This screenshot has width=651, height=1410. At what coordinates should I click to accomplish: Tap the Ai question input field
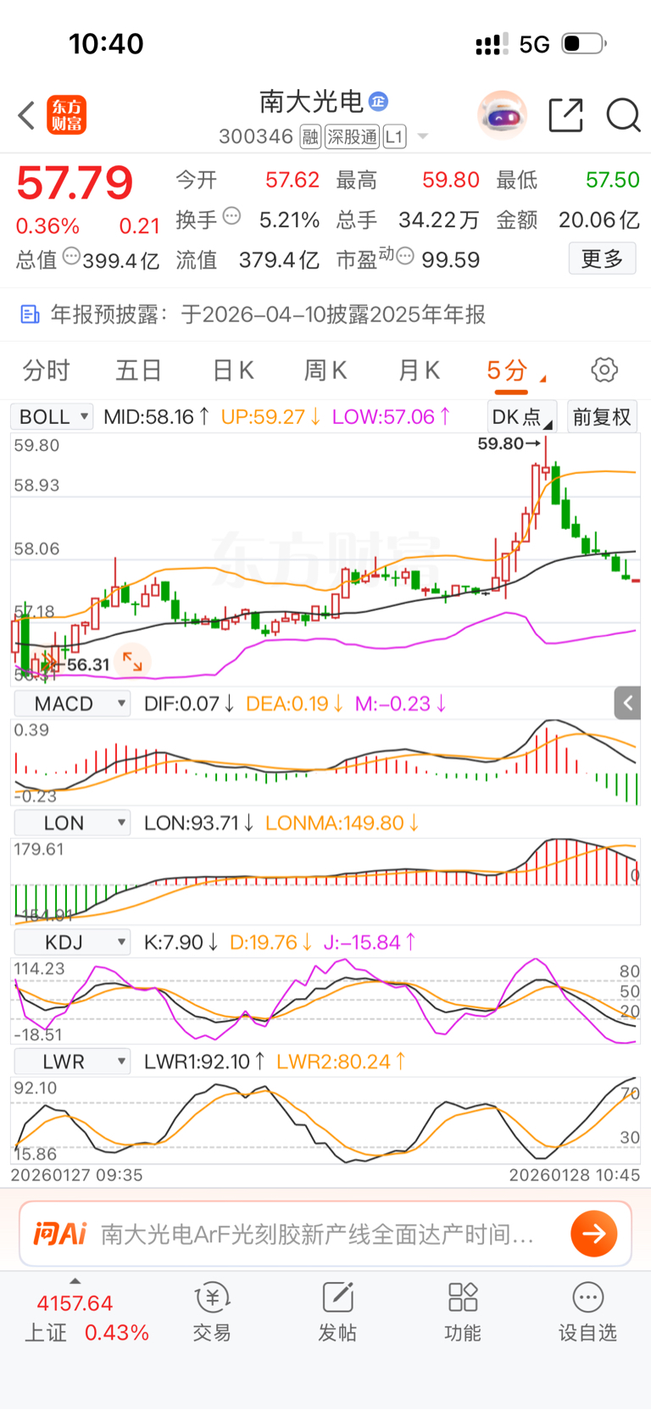(318, 1234)
